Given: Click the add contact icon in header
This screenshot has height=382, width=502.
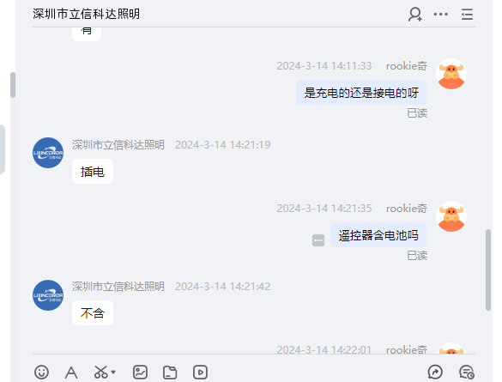Looking at the screenshot, I should click(x=415, y=15).
